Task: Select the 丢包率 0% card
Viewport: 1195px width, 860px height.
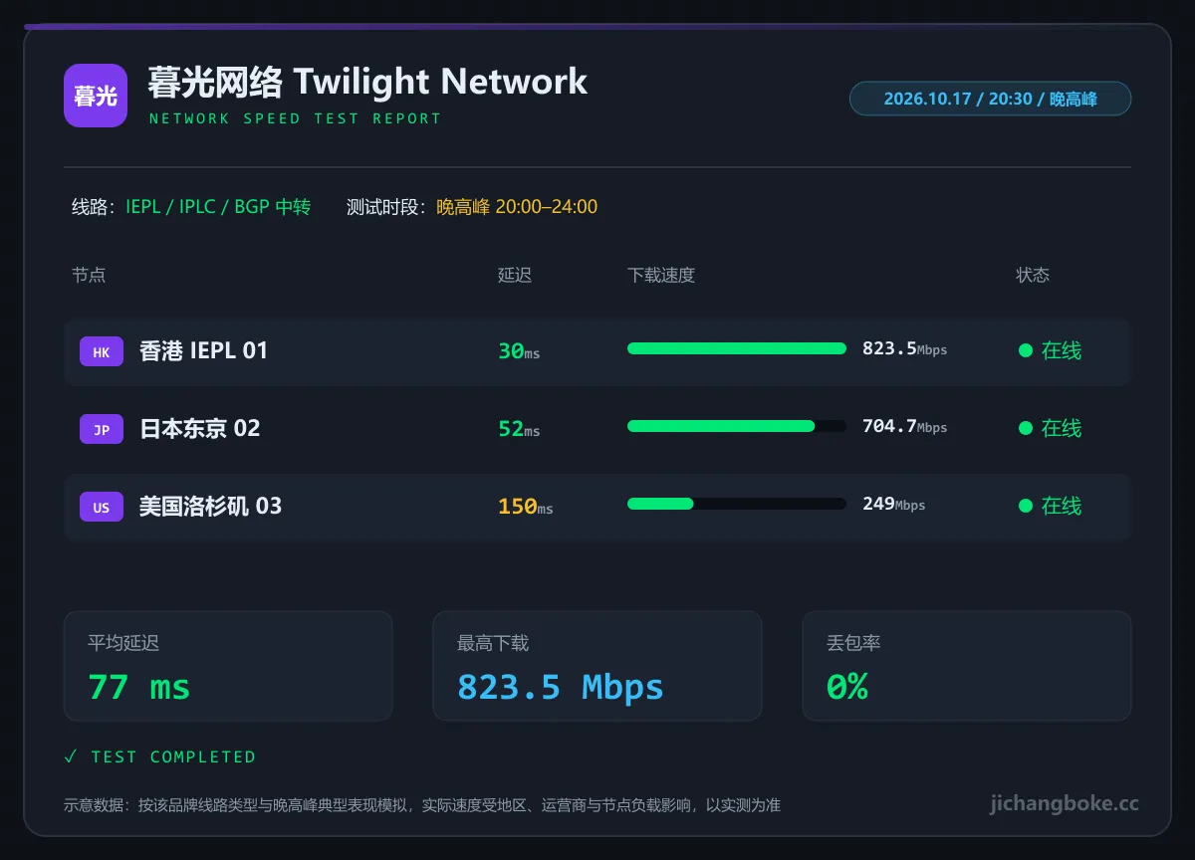Action: point(967,666)
